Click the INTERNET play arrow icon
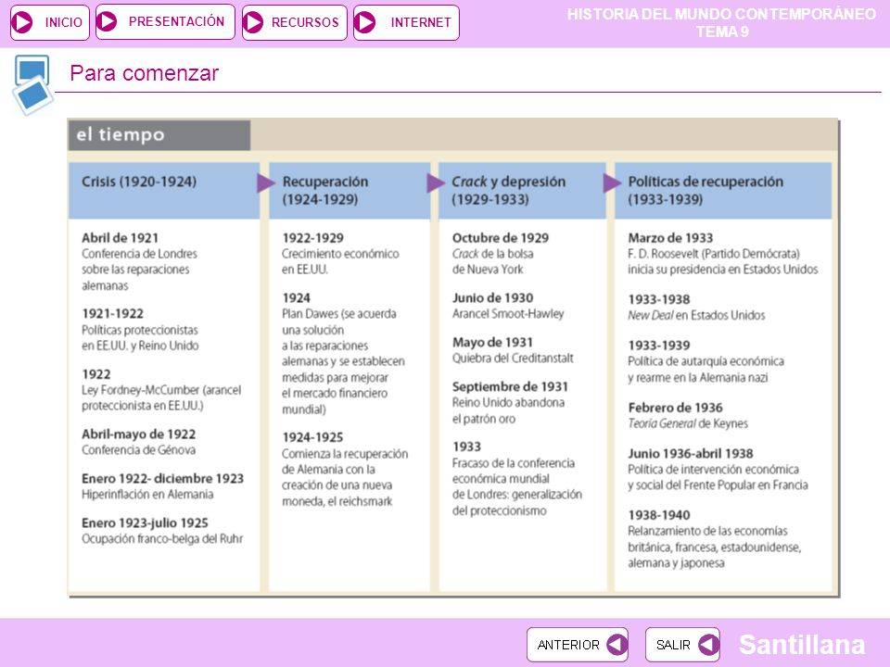890x667 pixels. (x=364, y=22)
